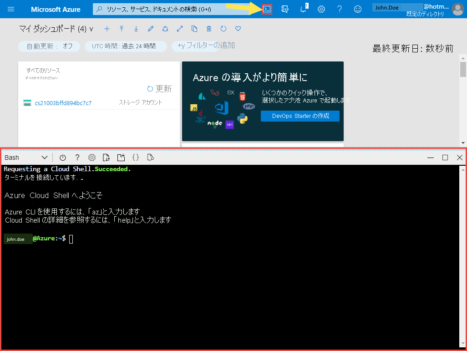Open portal settings gear in header
The image size is (467, 351).
click(x=321, y=9)
